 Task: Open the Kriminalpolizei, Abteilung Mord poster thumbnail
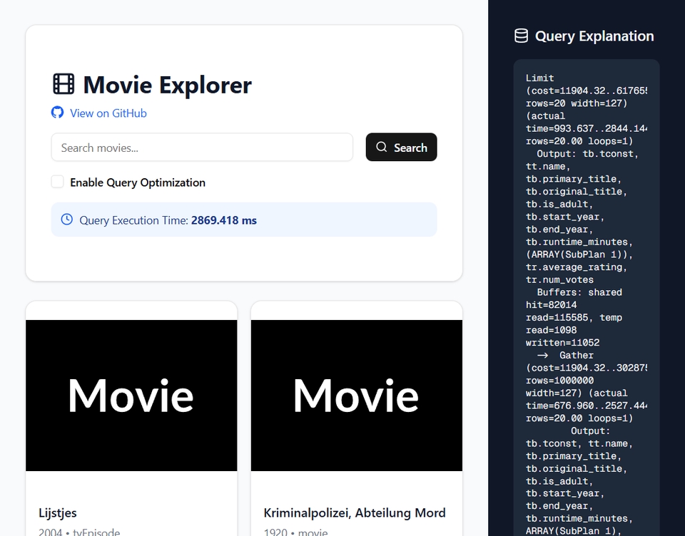click(x=357, y=396)
